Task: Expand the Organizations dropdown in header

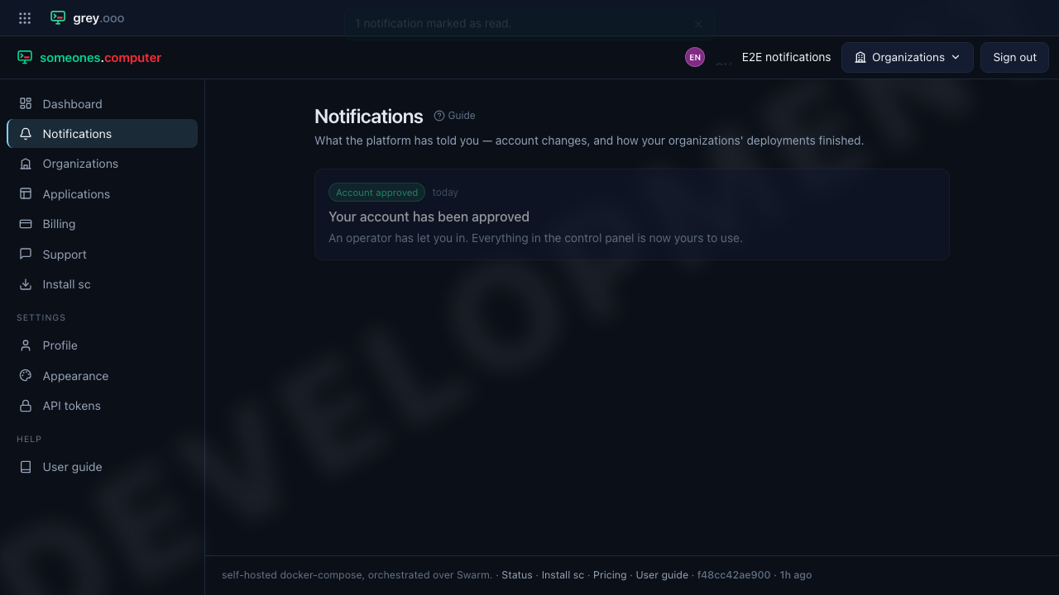Action: pyautogui.click(x=908, y=57)
